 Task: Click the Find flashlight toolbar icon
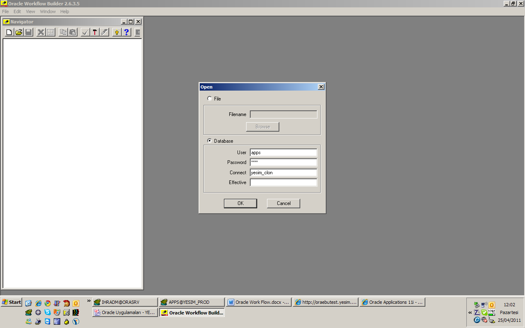click(x=104, y=32)
